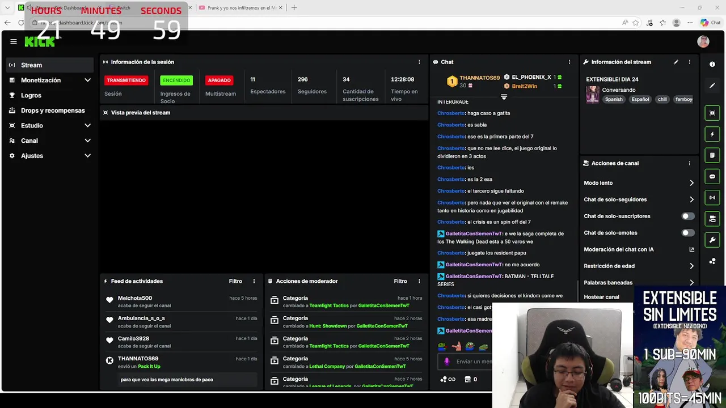
Task: Select the first Pepe emote above chat input
Action: point(442,346)
